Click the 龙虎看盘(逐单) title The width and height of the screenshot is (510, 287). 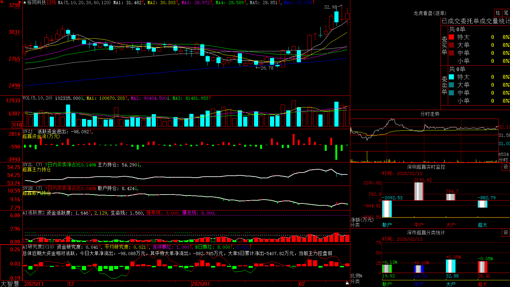coord(430,13)
